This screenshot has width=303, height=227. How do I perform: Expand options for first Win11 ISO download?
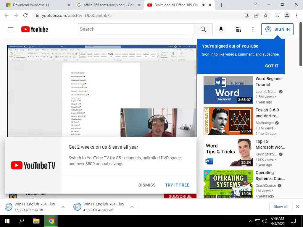coord(63,207)
